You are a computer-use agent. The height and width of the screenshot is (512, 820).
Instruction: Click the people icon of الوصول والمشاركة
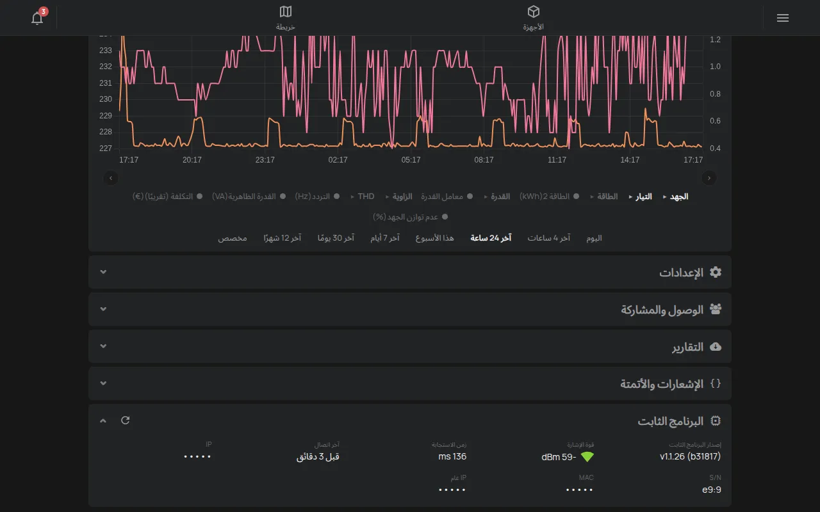click(716, 309)
